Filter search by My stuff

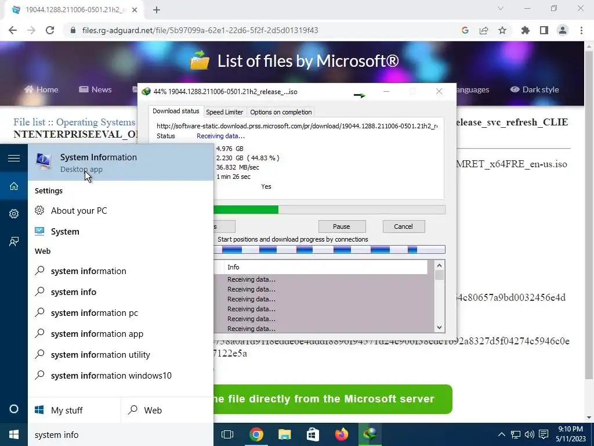74,410
